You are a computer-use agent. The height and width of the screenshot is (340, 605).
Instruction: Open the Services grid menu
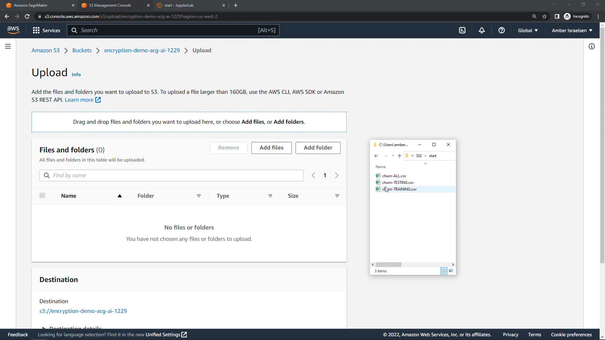46,30
